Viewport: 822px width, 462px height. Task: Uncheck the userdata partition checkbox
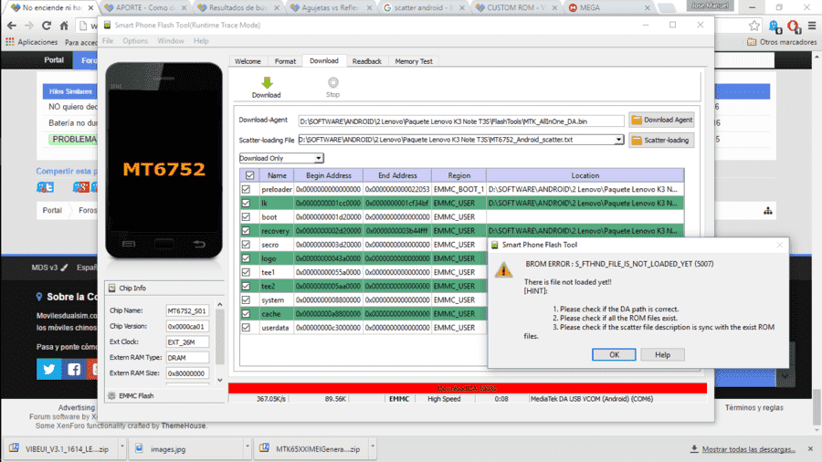tap(246, 328)
